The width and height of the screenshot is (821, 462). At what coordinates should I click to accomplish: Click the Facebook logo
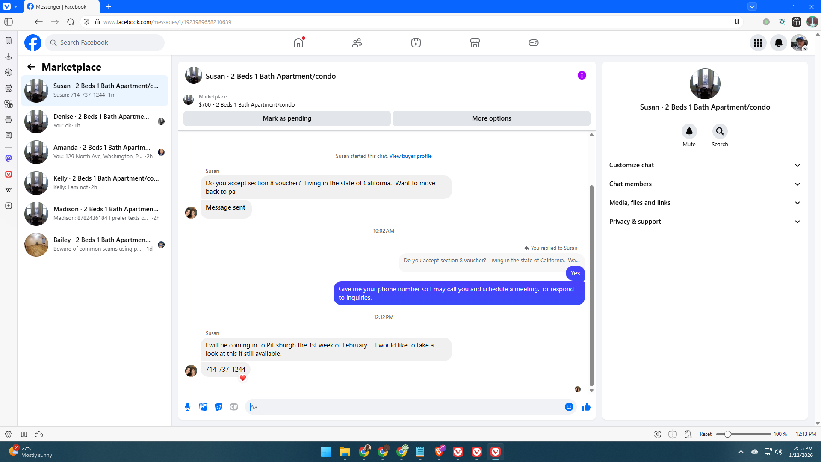pyautogui.click(x=33, y=43)
